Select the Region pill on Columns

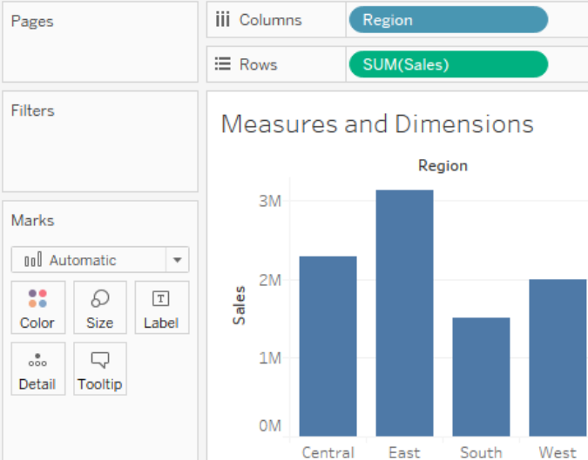(449, 19)
